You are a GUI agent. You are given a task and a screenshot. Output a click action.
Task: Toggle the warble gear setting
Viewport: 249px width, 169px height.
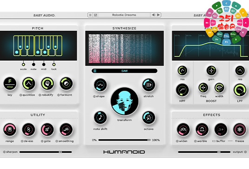[195, 141]
